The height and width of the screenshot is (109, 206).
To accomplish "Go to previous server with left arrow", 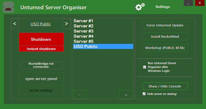I will coord(15,24).
